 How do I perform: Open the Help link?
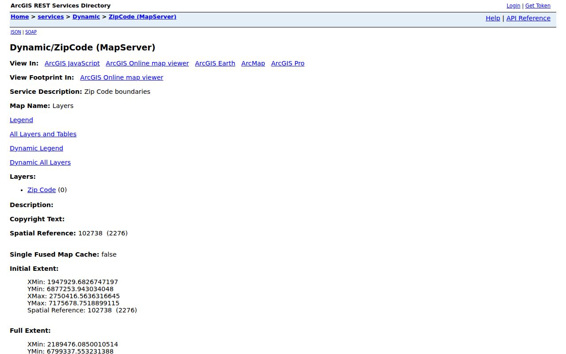(493, 18)
